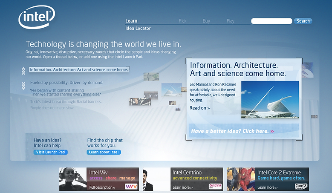The image size is (332, 193).
Task: Click the Intel Centrino banner title
Action: 187,173
